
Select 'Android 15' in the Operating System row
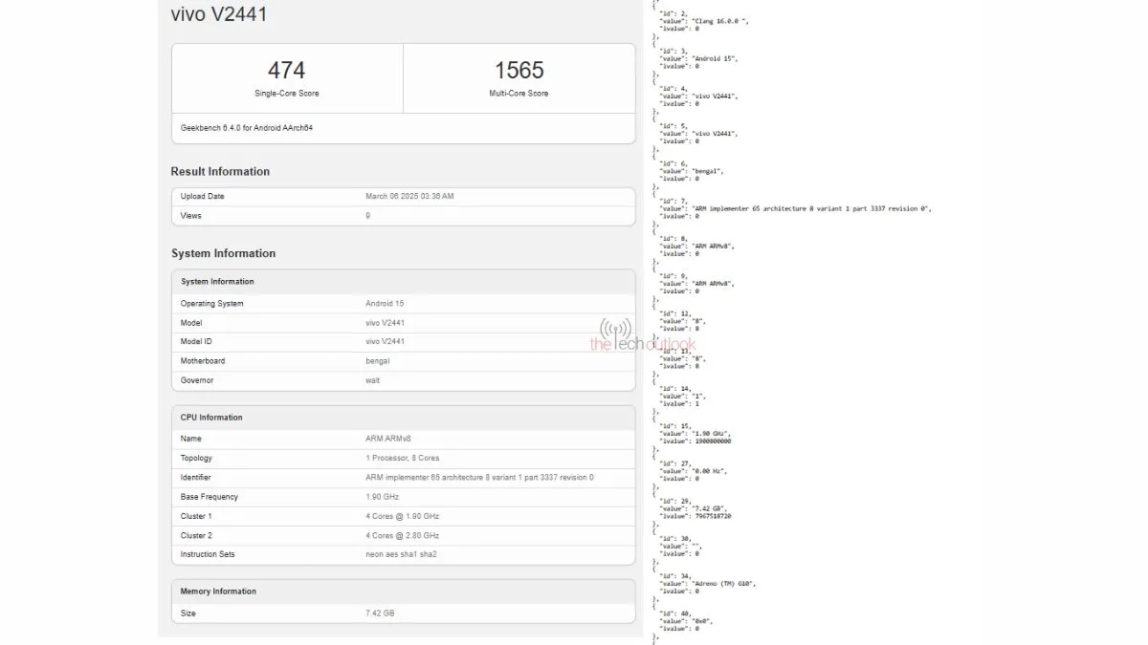pyautogui.click(x=385, y=304)
